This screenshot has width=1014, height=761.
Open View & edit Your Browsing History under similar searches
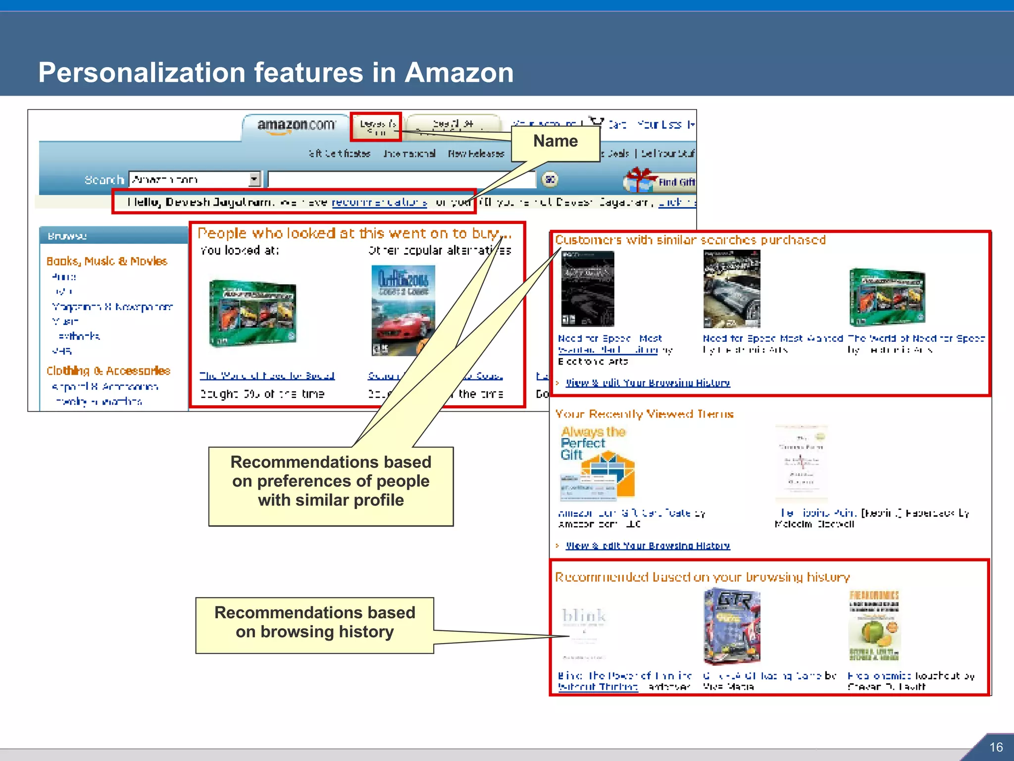pyautogui.click(x=648, y=382)
